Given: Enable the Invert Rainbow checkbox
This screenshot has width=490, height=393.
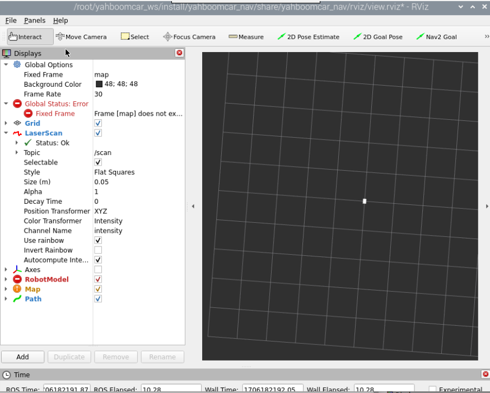Looking at the screenshot, I should coord(98,250).
